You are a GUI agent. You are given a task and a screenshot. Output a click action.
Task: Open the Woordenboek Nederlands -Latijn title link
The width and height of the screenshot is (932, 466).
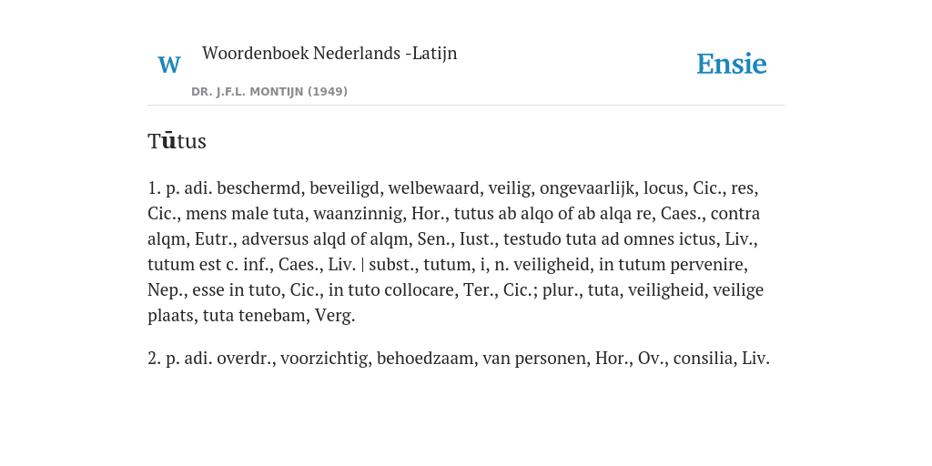pyautogui.click(x=329, y=53)
